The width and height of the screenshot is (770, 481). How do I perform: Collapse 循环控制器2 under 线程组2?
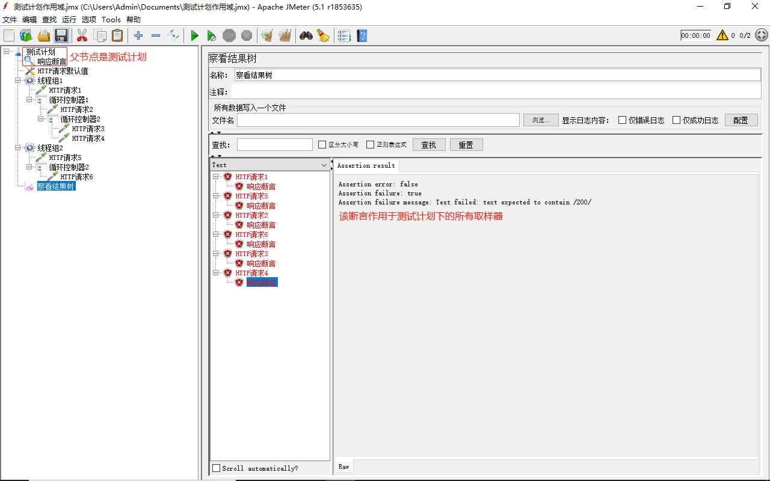click(x=29, y=167)
